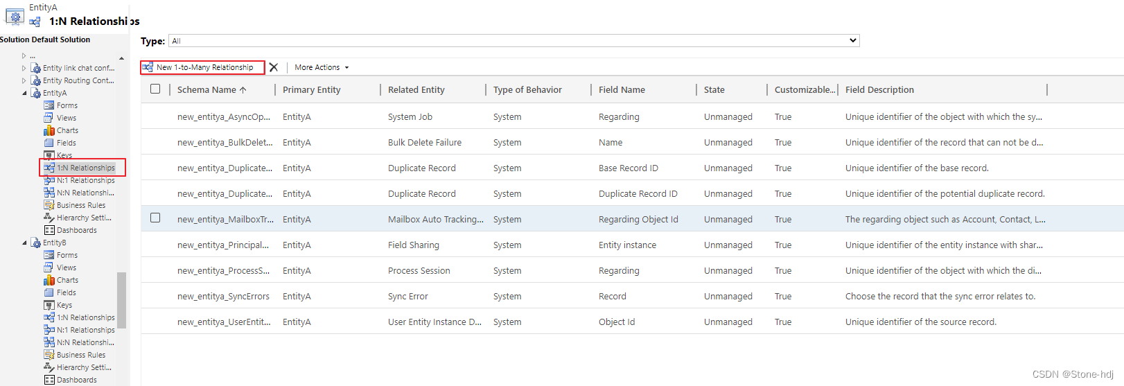The height and width of the screenshot is (386, 1124).
Task: Open Charts icon under EntityB
Action: 49,280
